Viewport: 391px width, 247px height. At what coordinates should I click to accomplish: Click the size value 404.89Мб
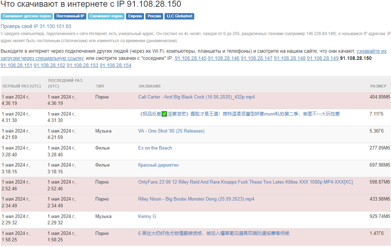pyautogui.click(x=380, y=97)
